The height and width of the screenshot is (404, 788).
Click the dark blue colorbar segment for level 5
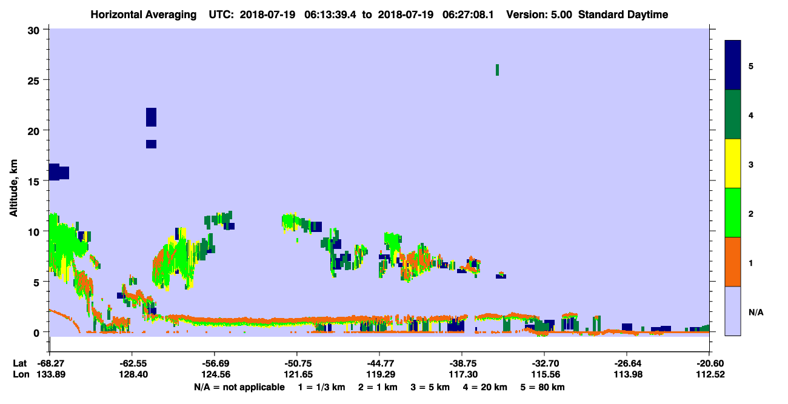click(x=733, y=65)
